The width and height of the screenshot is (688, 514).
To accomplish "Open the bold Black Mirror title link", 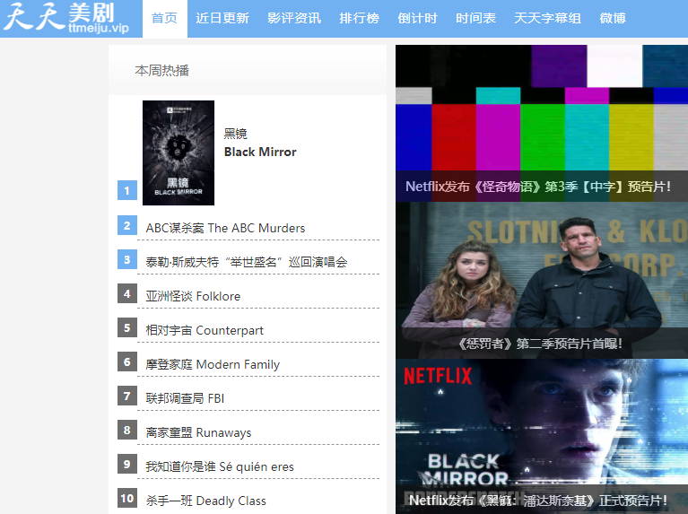I will pos(260,152).
